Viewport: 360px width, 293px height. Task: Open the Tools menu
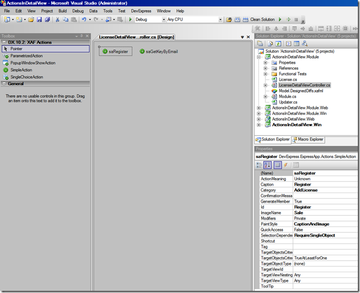pyautogui.click(x=107, y=11)
